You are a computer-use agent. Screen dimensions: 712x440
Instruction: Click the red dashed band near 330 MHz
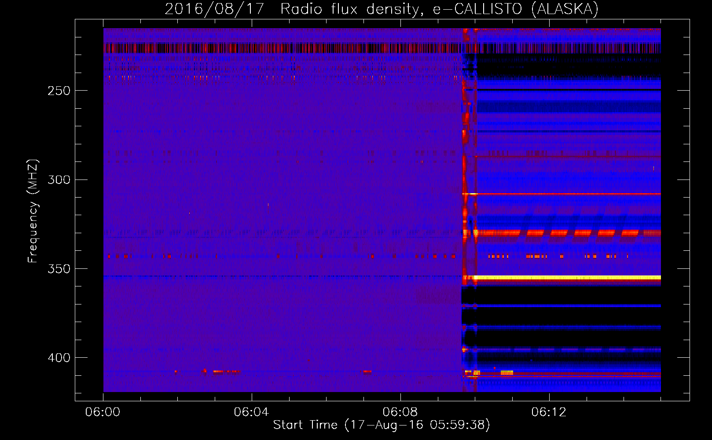[559, 233]
